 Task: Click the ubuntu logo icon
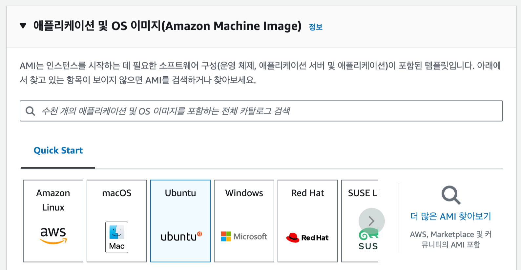tap(181, 236)
